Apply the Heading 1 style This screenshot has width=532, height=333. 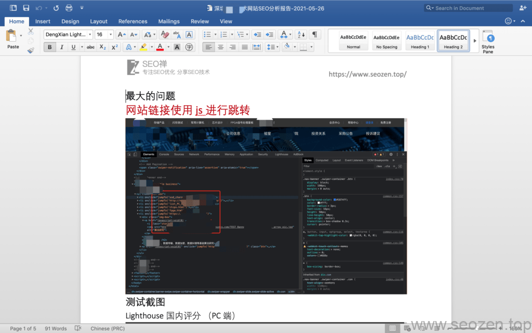[420, 41]
